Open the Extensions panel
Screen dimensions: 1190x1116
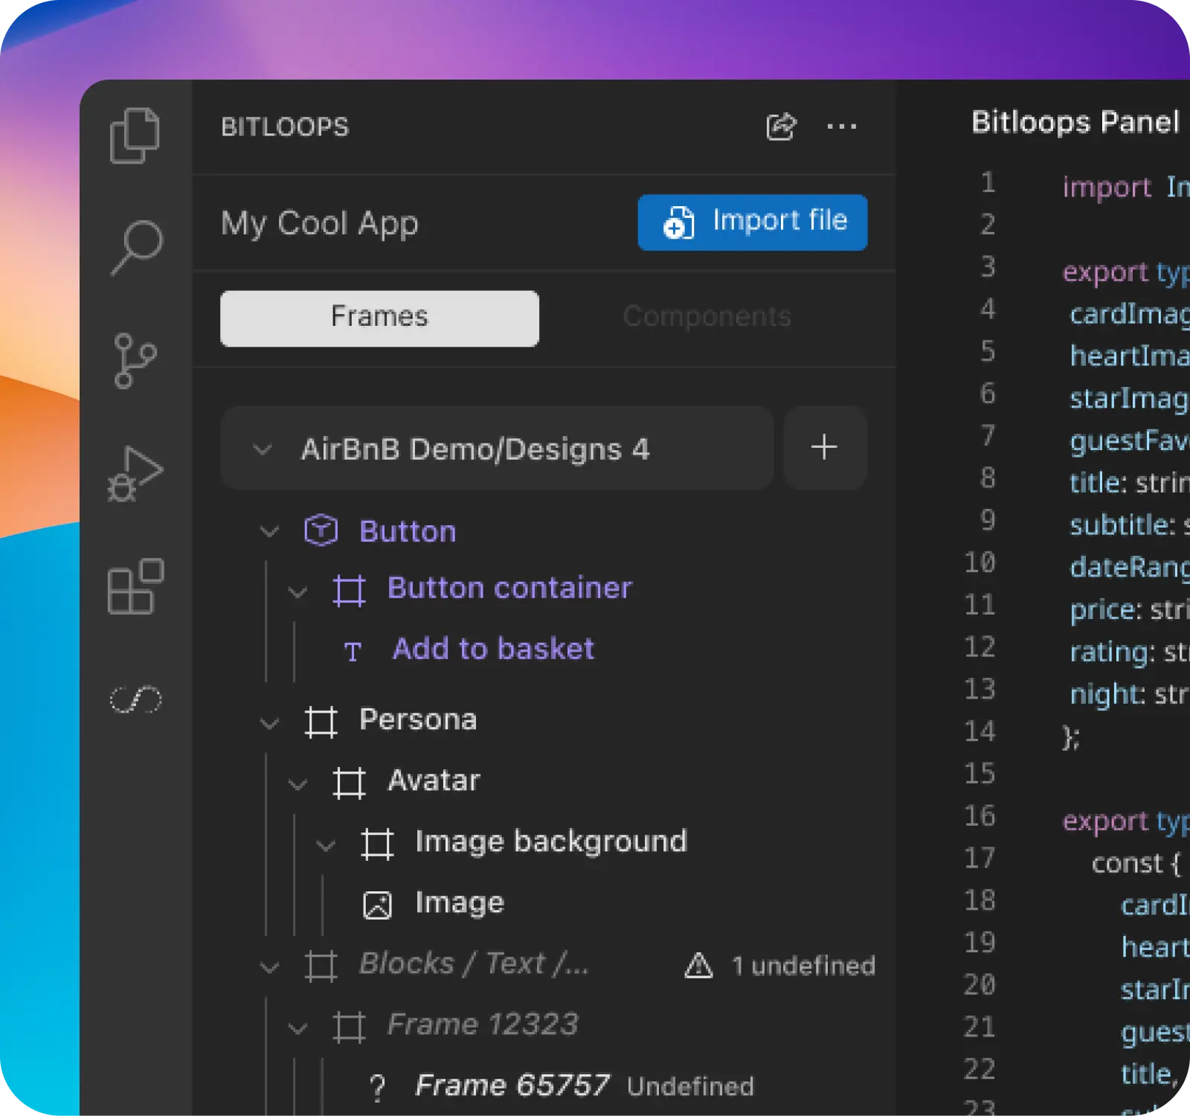pos(137,585)
